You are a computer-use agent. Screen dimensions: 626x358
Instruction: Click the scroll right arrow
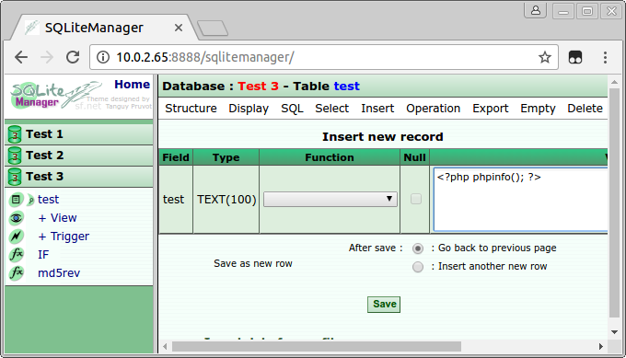pos(601,346)
